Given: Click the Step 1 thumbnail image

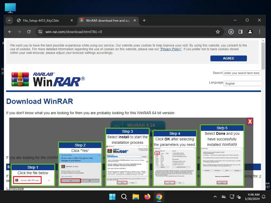Looking at the screenshot, I should 33,175.
